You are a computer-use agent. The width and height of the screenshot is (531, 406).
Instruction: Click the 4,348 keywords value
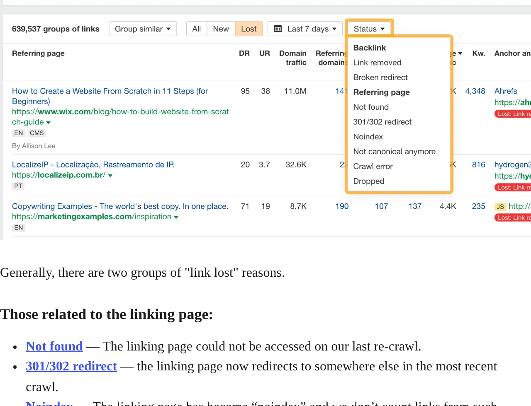tap(475, 91)
